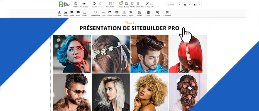Viewport: 259px width, 111px height.
Task: Open the Accueil page selector
Action: 172,5
